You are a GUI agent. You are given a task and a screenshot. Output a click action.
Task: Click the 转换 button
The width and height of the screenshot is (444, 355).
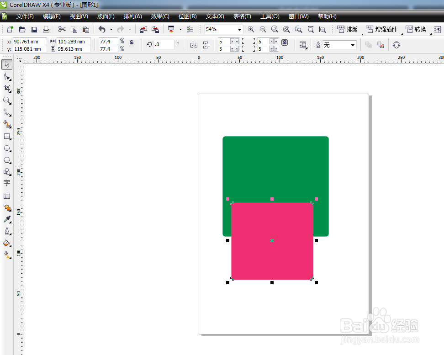point(416,29)
